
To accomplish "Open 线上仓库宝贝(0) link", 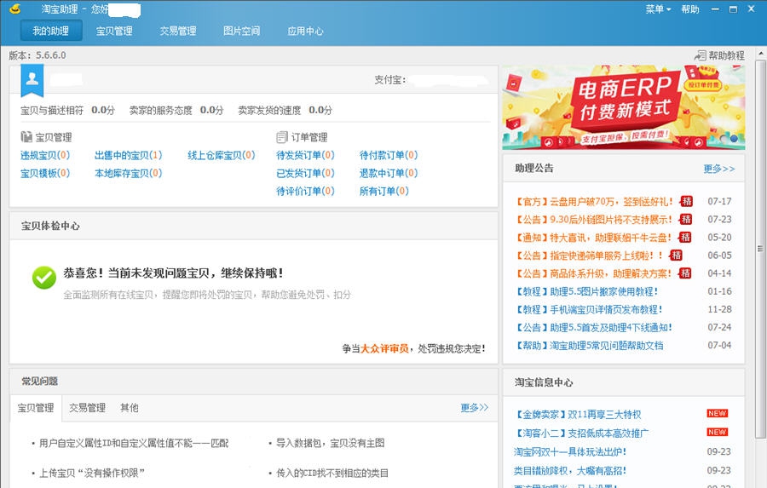I will (x=222, y=156).
